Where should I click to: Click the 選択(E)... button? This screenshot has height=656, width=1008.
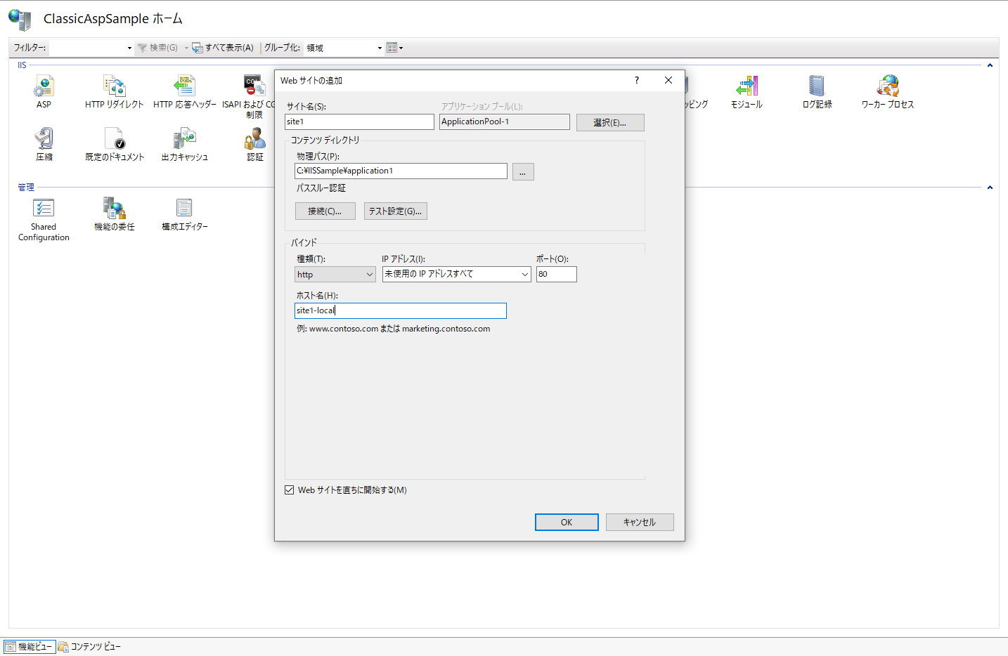click(610, 122)
